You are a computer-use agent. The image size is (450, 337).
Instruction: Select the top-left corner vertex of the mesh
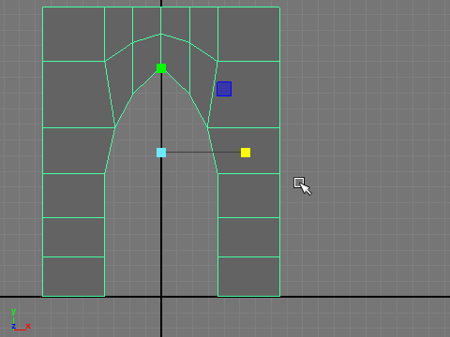coord(42,7)
